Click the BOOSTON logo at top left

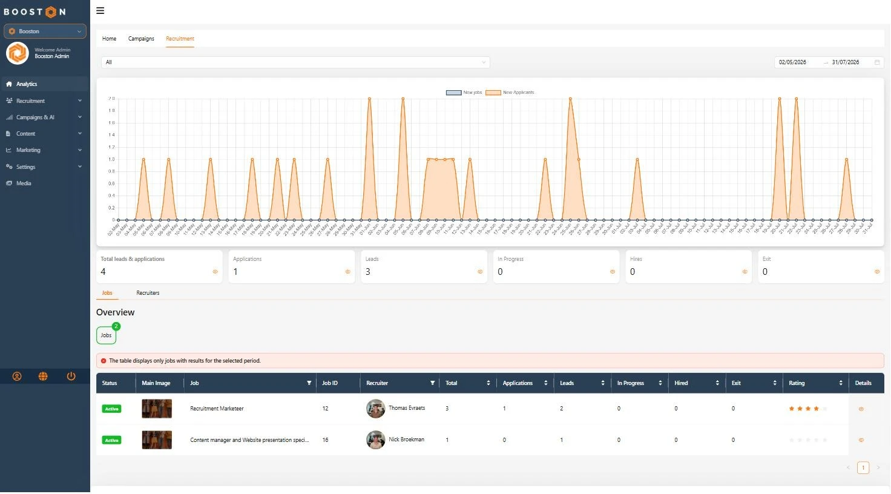(x=35, y=12)
